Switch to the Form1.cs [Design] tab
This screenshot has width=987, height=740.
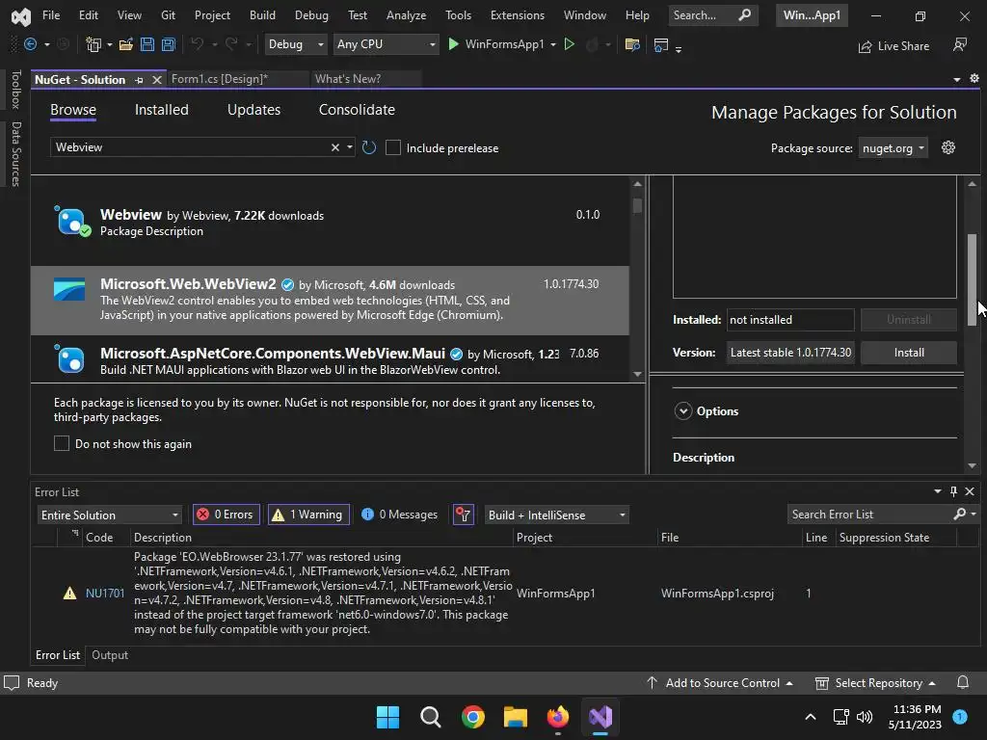click(219, 79)
